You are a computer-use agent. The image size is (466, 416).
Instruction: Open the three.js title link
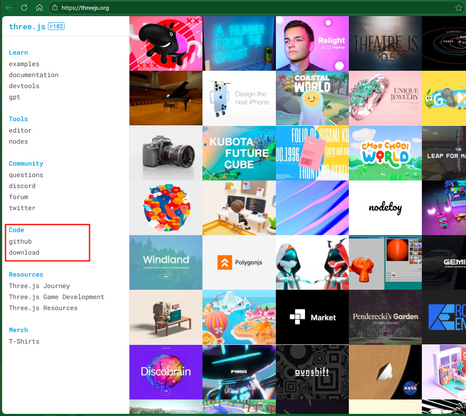tap(27, 27)
